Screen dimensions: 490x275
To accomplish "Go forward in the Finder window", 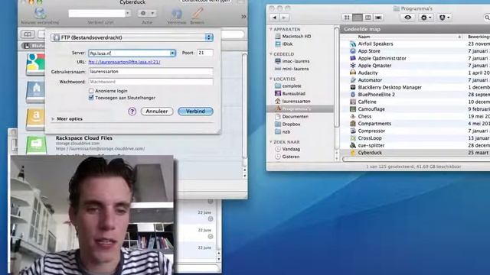I will tap(284, 18).
